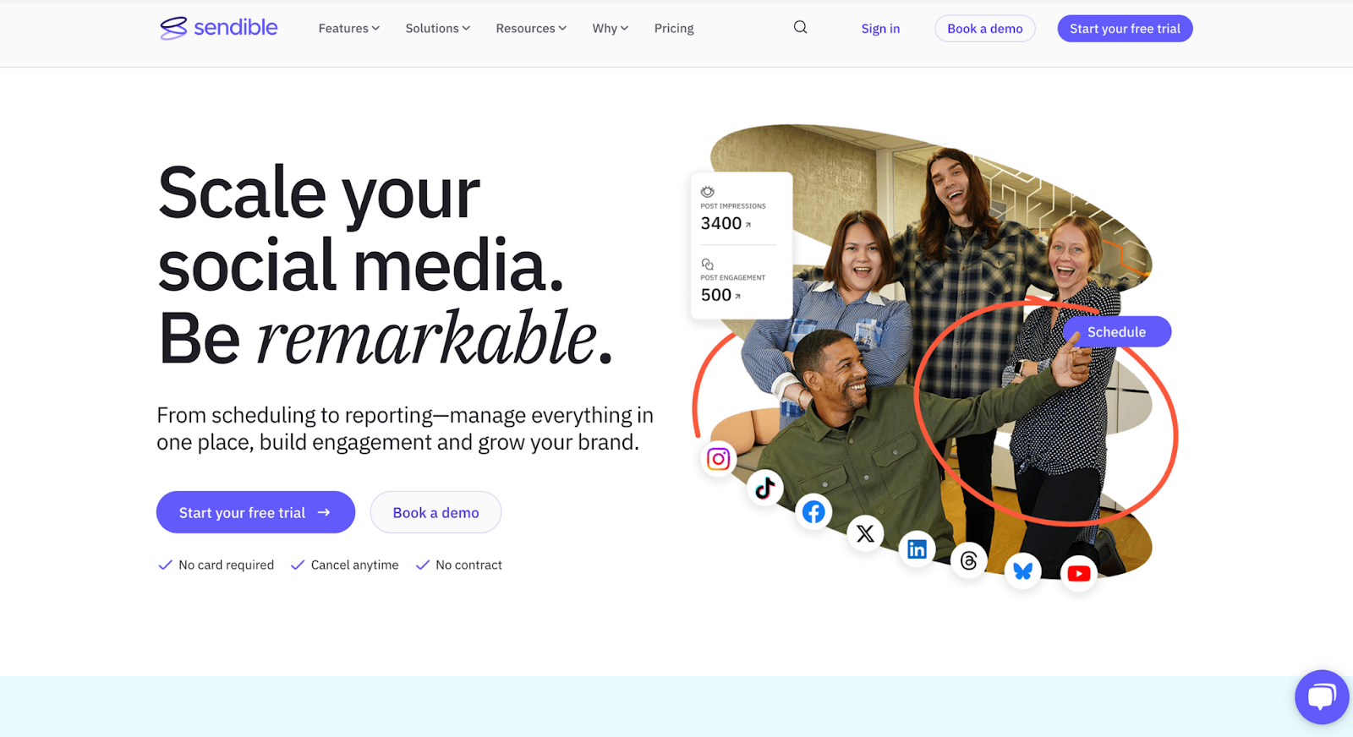This screenshot has width=1353, height=737.
Task: Click the No contract text
Action: tap(468, 565)
